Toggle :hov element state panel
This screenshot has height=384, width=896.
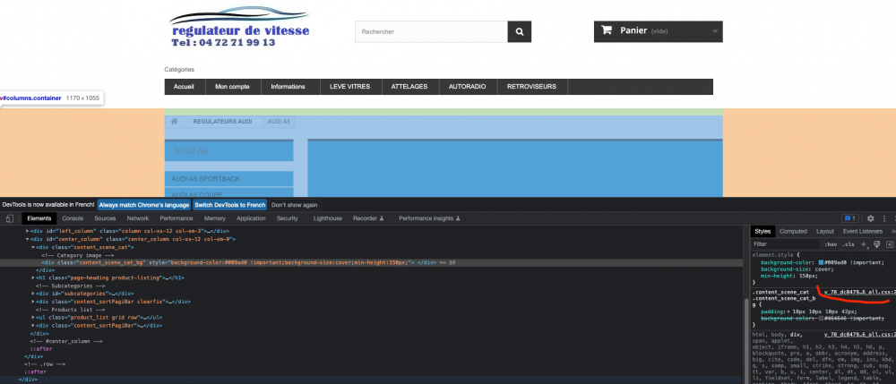pyautogui.click(x=831, y=244)
